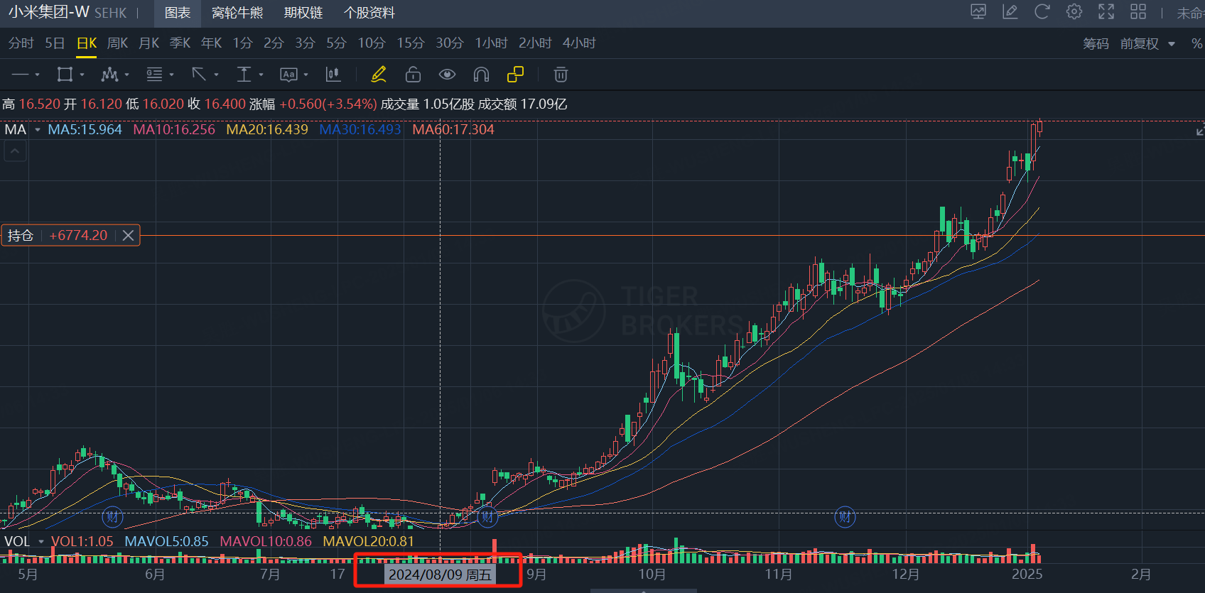Expand the MA indicator dropdown arrow
This screenshot has height=593, width=1205.
click(x=38, y=129)
